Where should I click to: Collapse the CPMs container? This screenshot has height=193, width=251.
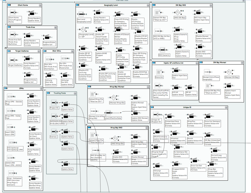41,88
